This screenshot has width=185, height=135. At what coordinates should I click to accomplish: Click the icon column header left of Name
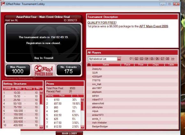point(89,64)
